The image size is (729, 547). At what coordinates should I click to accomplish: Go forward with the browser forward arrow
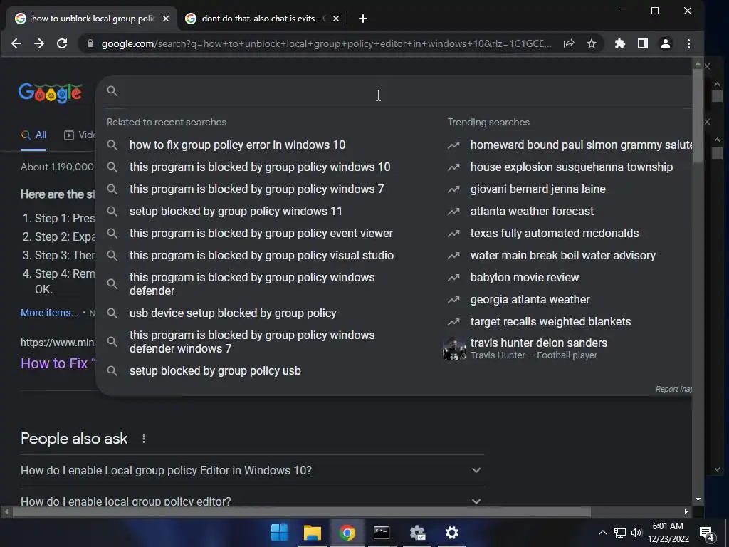pyautogui.click(x=39, y=43)
